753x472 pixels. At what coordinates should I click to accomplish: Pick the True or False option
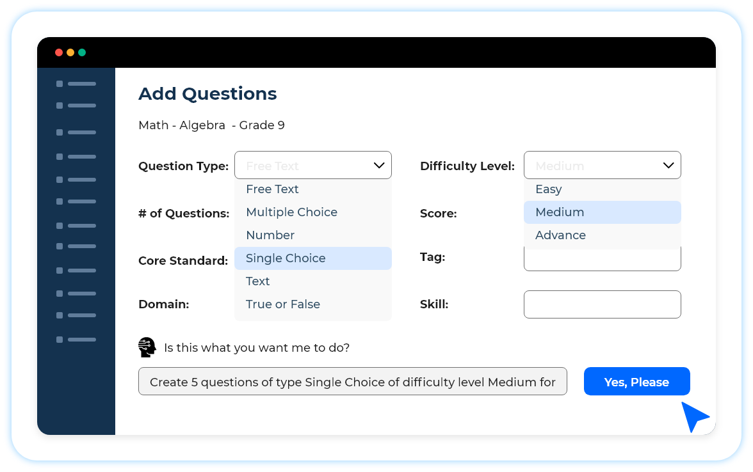pyautogui.click(x=283, y=304)
